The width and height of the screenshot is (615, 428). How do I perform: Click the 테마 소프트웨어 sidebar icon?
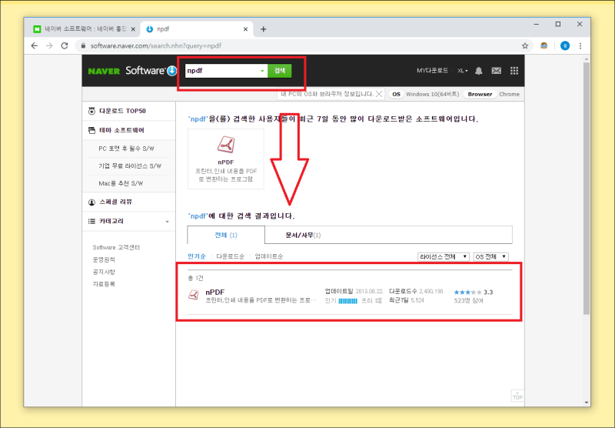click(x=91, y=130)
